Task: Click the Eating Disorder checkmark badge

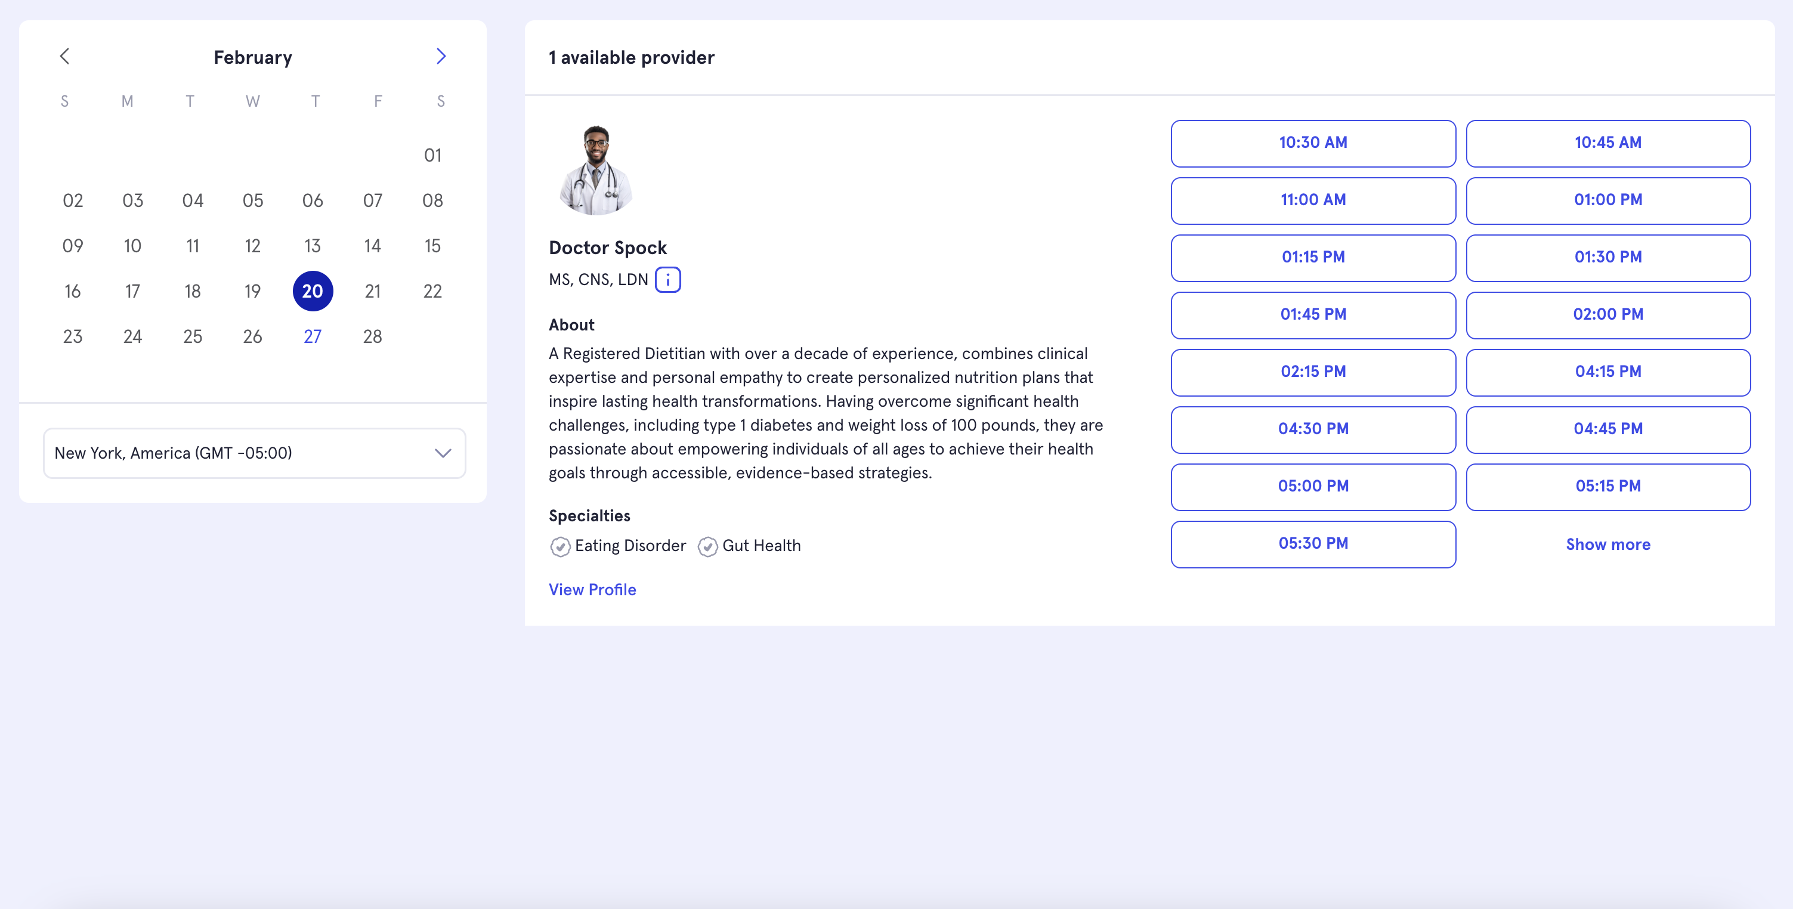Action: pyautogui.click(x=559, y=546)
